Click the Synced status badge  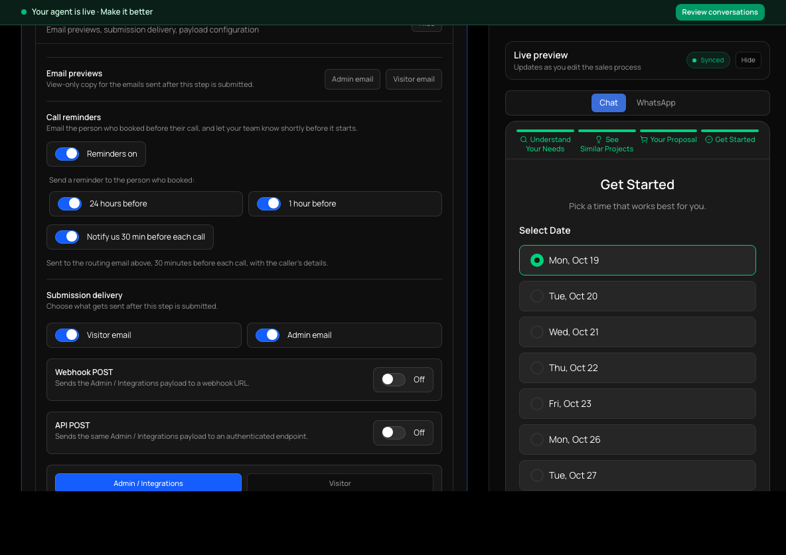(708, 60)
